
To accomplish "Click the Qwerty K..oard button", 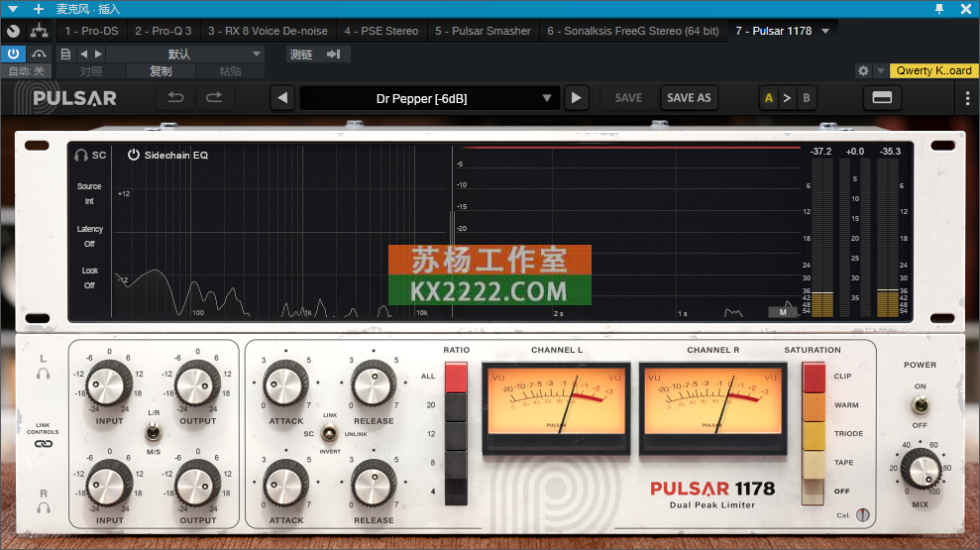I will pyautogui.click(x=933, y=70).
